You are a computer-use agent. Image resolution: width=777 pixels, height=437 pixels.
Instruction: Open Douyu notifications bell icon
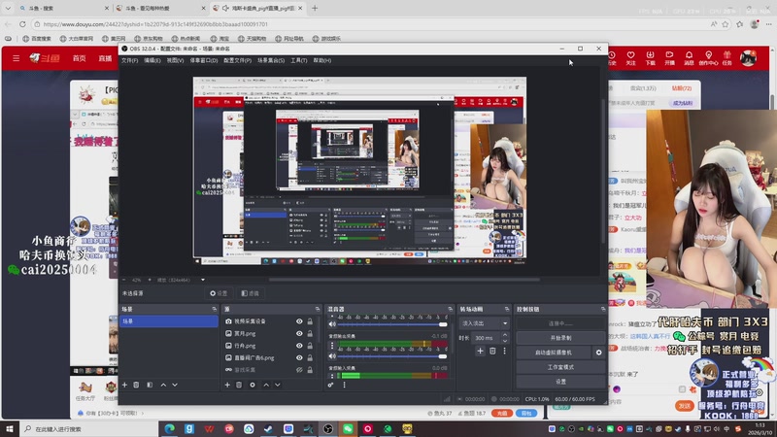pyautogui.click(x=689, y=58)
